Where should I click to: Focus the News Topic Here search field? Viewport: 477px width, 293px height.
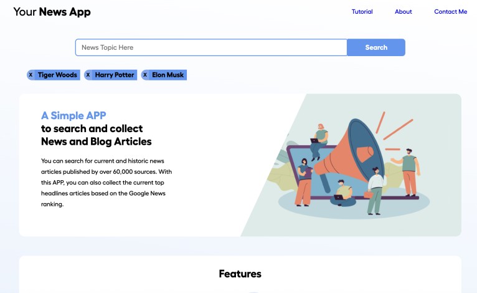[x=211, y=47]
